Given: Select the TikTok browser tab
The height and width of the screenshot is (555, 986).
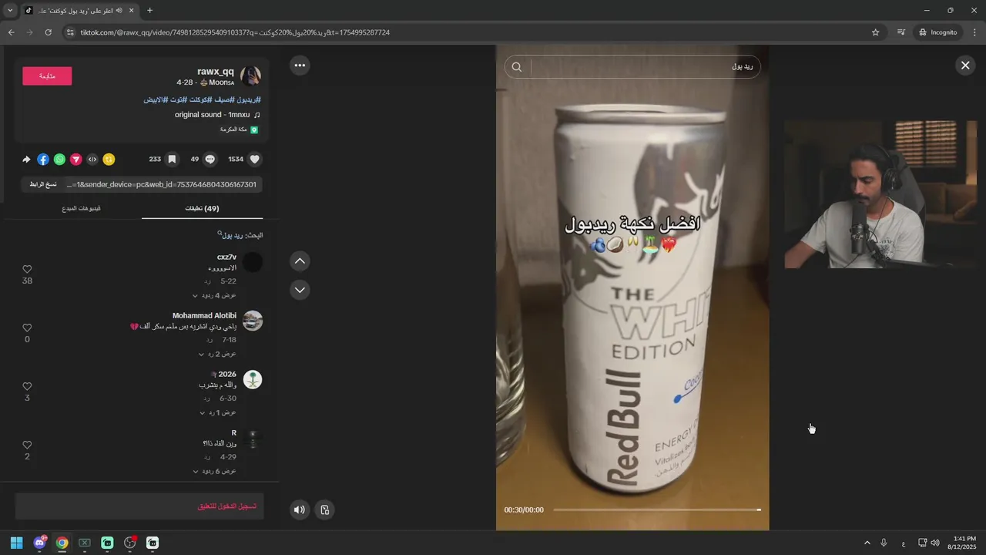Looking at the screenshot, I should click(x=79, y=10).
